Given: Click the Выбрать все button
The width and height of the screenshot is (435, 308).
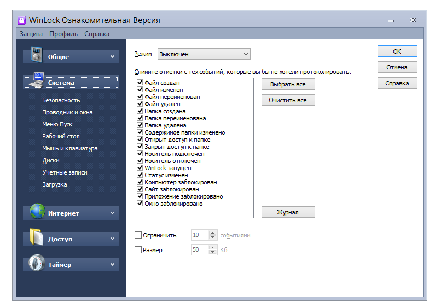Looking at the screenshot, I should tap(288, 84).
